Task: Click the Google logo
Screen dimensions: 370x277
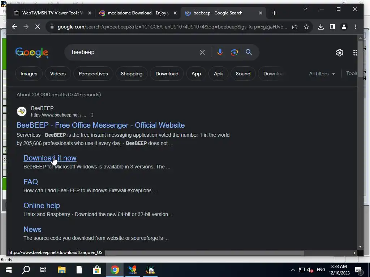Action: coord(32,52)
